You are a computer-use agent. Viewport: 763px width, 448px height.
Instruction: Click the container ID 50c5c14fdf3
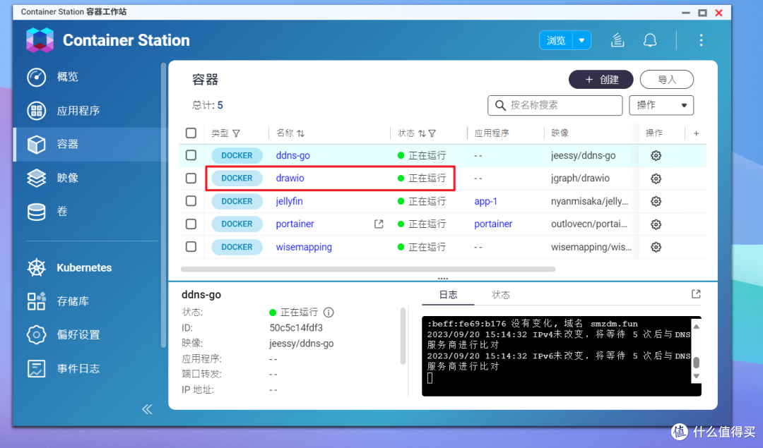pyautogui.click(x=296, y=328)
